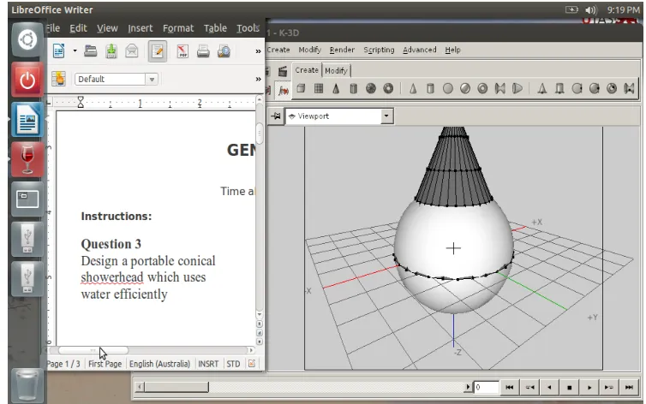Open Print Preview icon with magnifier

click(224, 51)
